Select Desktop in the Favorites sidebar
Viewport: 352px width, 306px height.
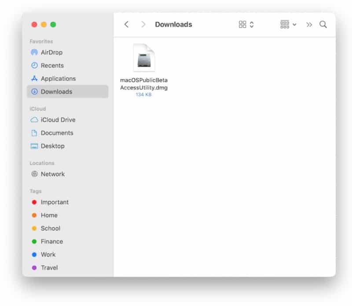tap(50, 146)
